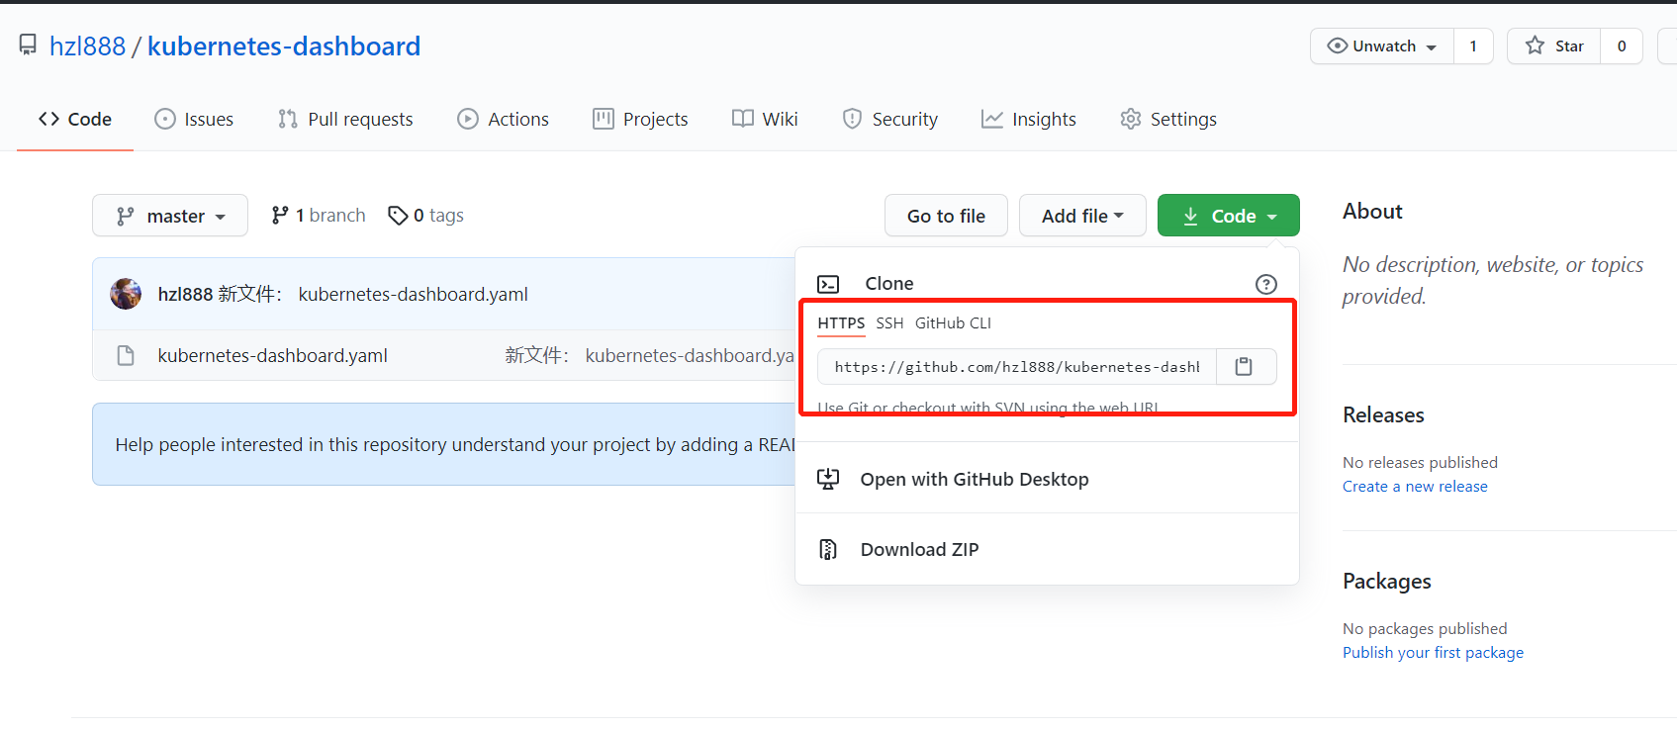
Task: Copy the HTTPS clone URL to clipboard
Action: pos(1245,366)
